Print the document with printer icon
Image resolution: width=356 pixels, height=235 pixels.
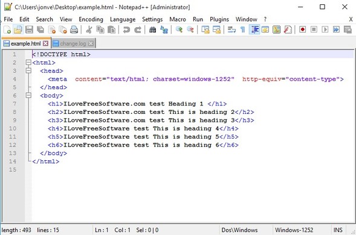pos(74,30)
